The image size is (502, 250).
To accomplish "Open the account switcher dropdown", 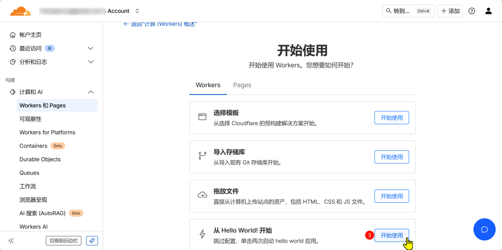I will coord(137,11).
